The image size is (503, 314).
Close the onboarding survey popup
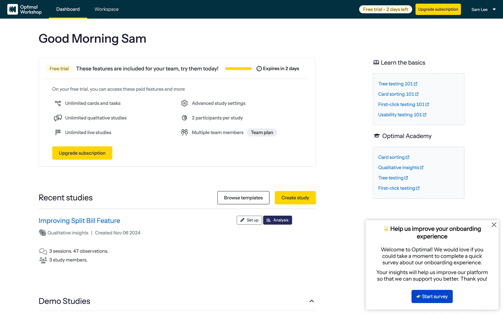(x=494, y=225)
